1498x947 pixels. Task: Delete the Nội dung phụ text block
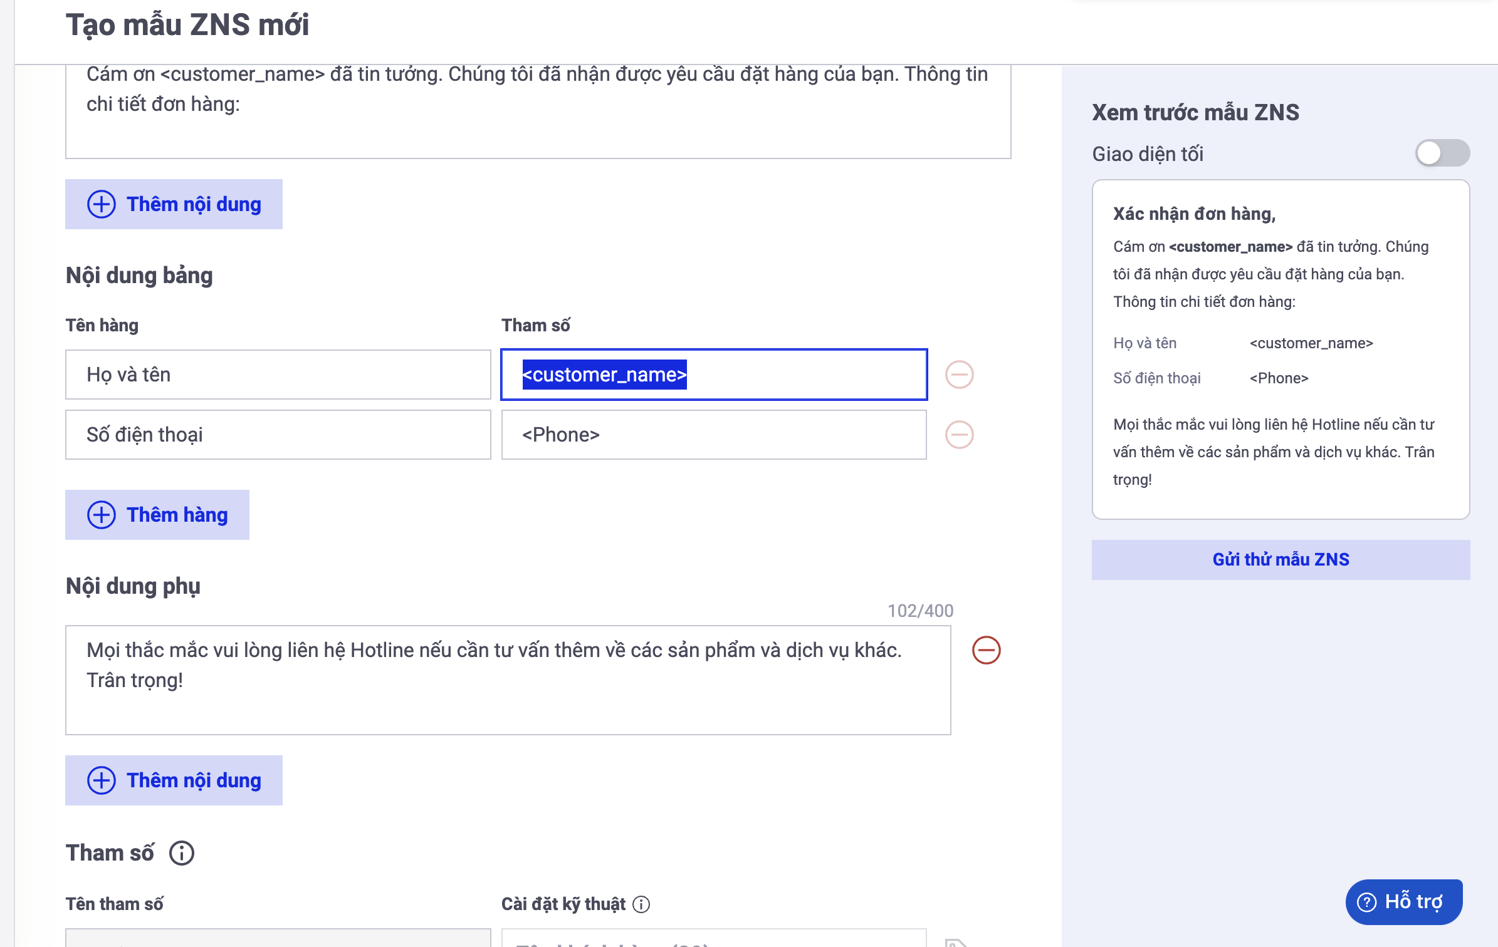click(x=986, y=650)
